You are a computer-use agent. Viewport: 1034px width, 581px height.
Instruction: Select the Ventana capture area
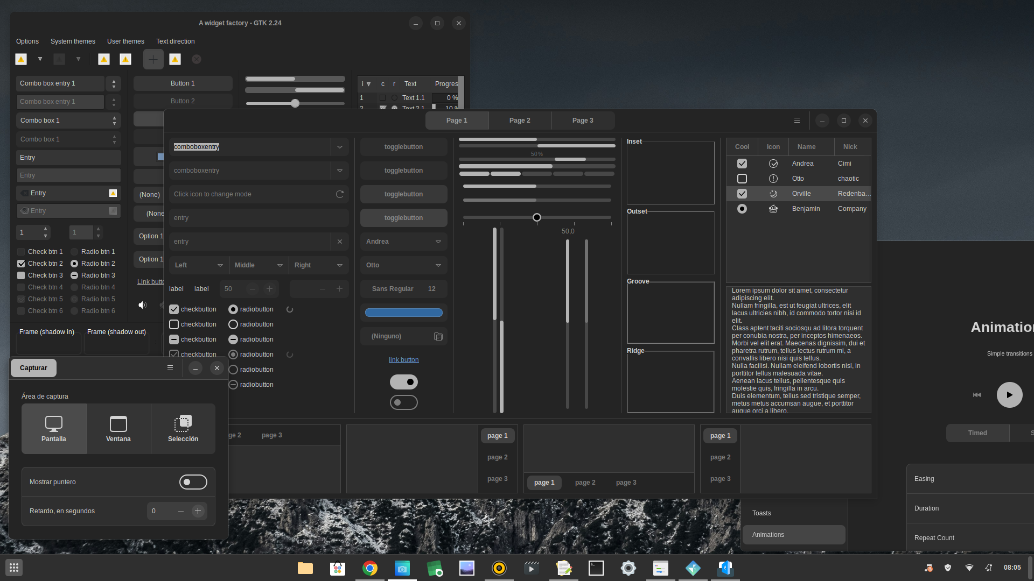pos(118,429)
